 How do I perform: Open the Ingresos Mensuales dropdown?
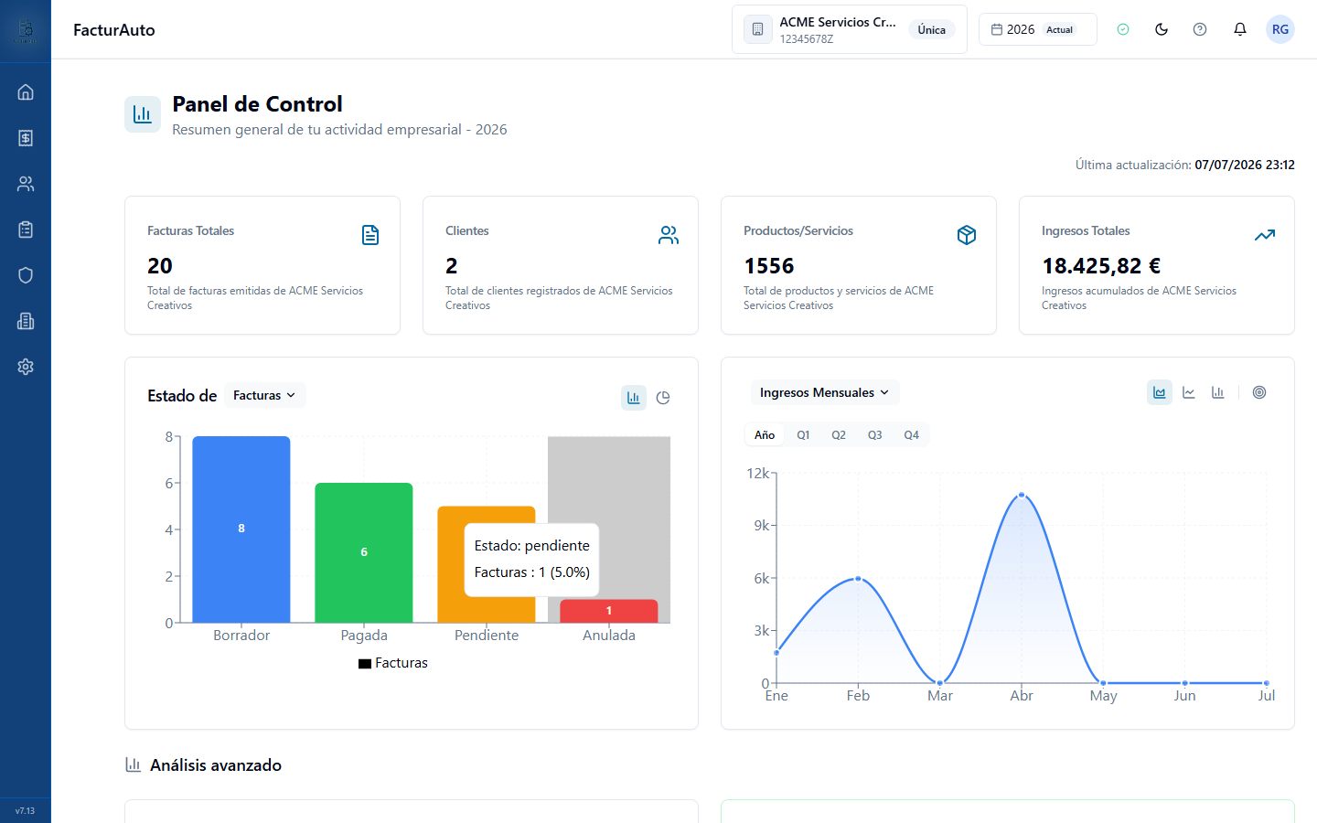click(x=824, y=392)
